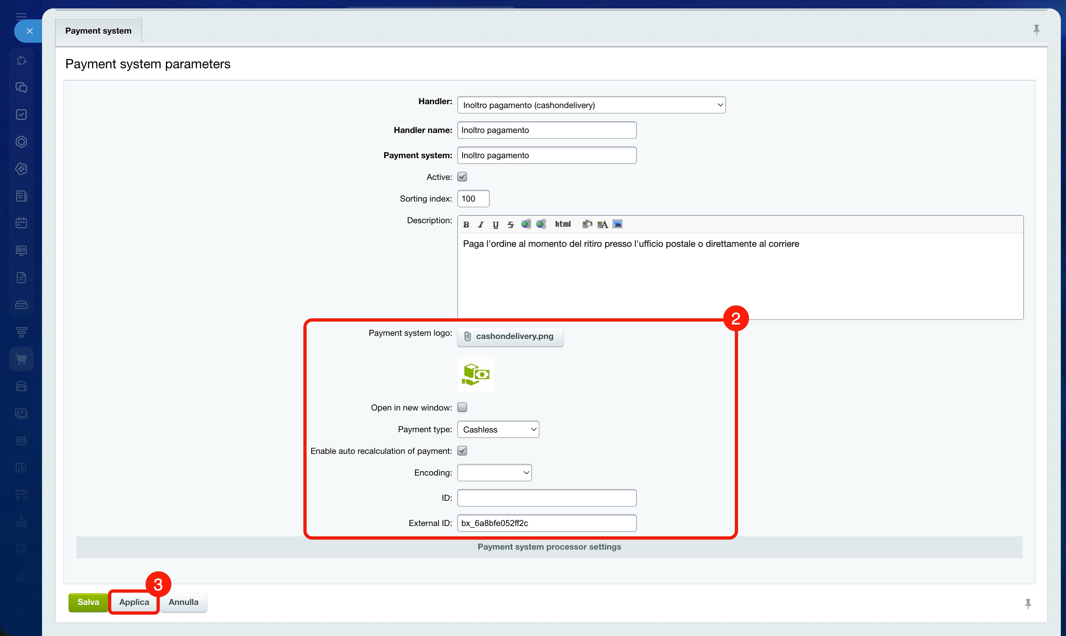Enable Open in new window checkbox
This screenshot has height=636, width=1066.
462,407
